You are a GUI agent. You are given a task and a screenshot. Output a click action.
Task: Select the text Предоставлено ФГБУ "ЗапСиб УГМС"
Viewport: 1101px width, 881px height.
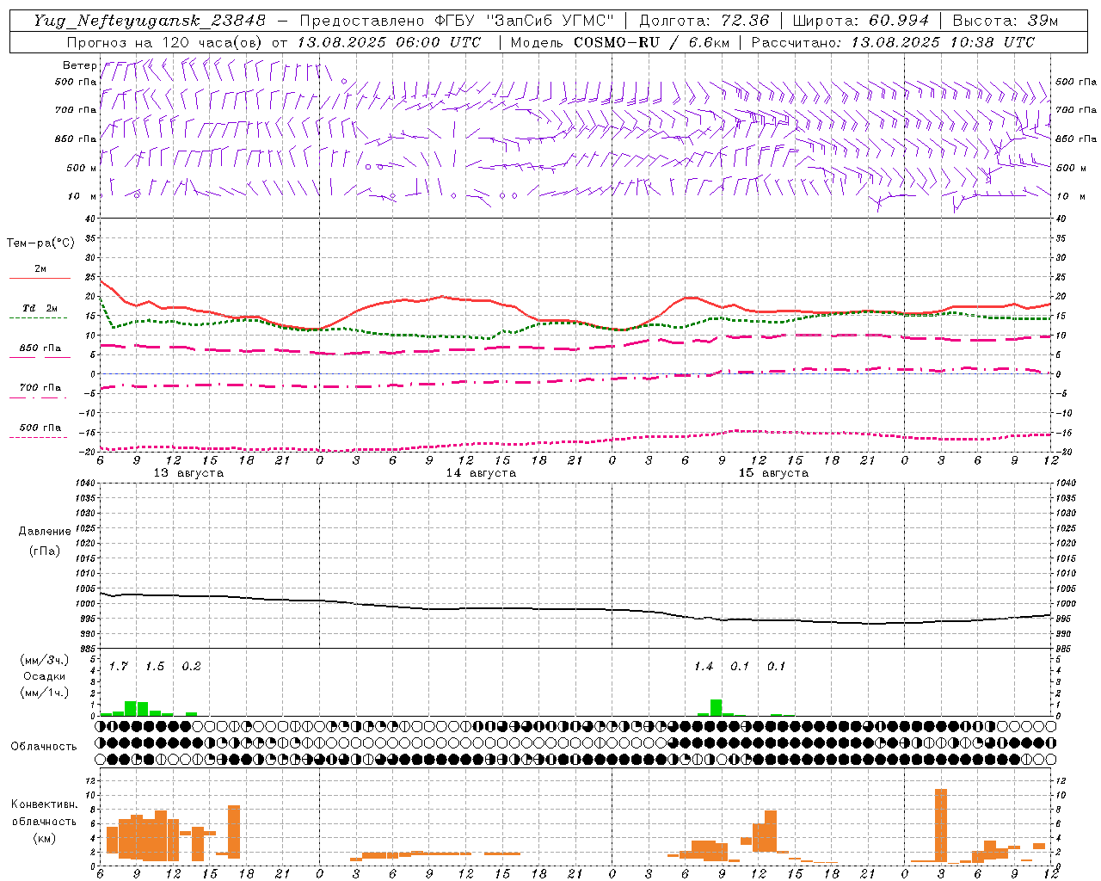tap(457, 21)
